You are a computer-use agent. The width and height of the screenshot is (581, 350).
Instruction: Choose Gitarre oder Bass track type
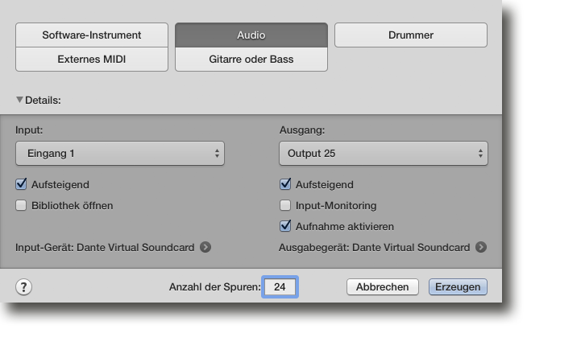[x=251, y=60]
